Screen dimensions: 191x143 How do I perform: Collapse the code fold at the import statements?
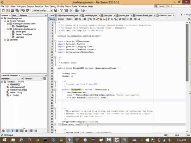coord(55,41)
